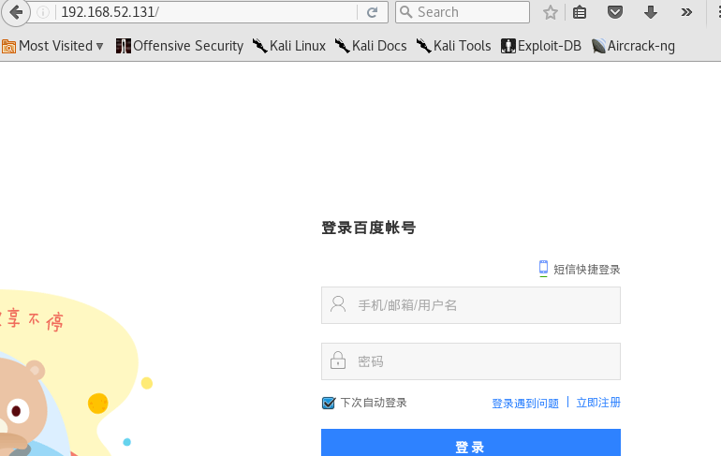
Task: Focus the 密码 password field
Action: click(x=471, y=361)
